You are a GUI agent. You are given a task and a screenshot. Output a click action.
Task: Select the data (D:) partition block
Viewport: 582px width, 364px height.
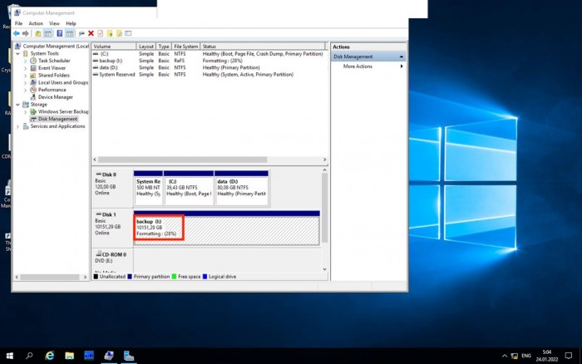[x=241, y=188]
